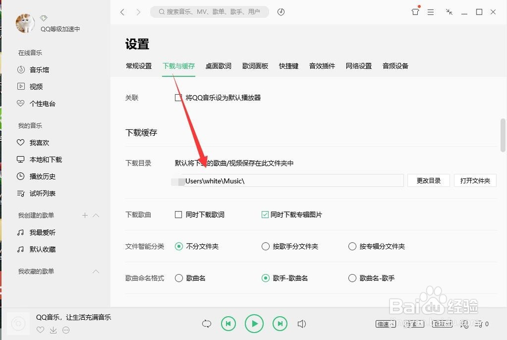Disable 同时下载专辑图片 checkbox

click(265, 214)
